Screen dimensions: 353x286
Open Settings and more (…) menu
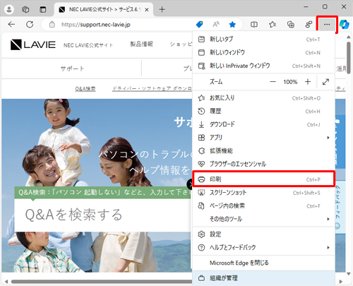(327, 24)
